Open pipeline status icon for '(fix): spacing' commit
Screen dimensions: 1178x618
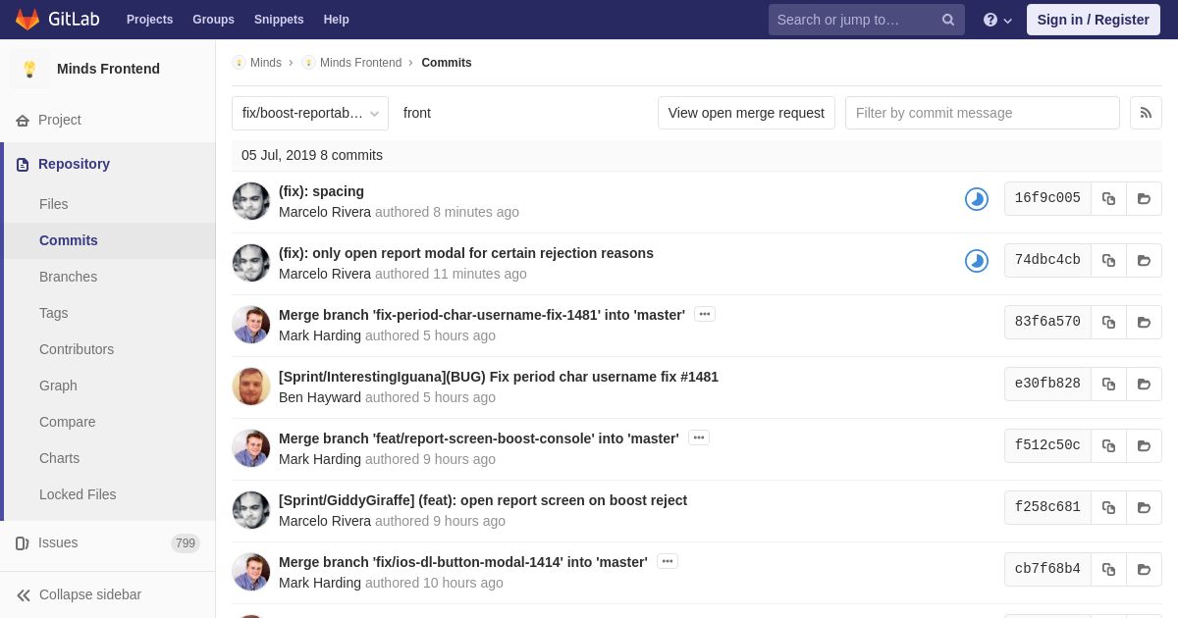tap(976, 199)
